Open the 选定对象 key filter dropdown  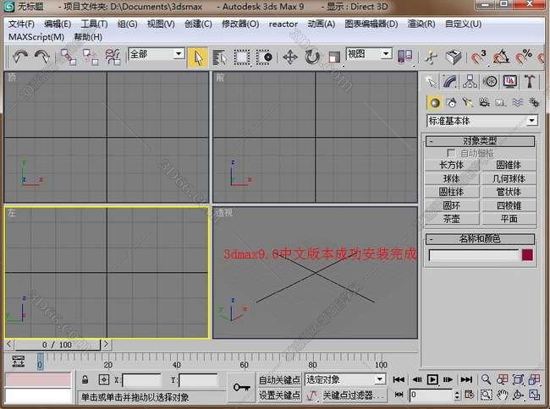345,379
